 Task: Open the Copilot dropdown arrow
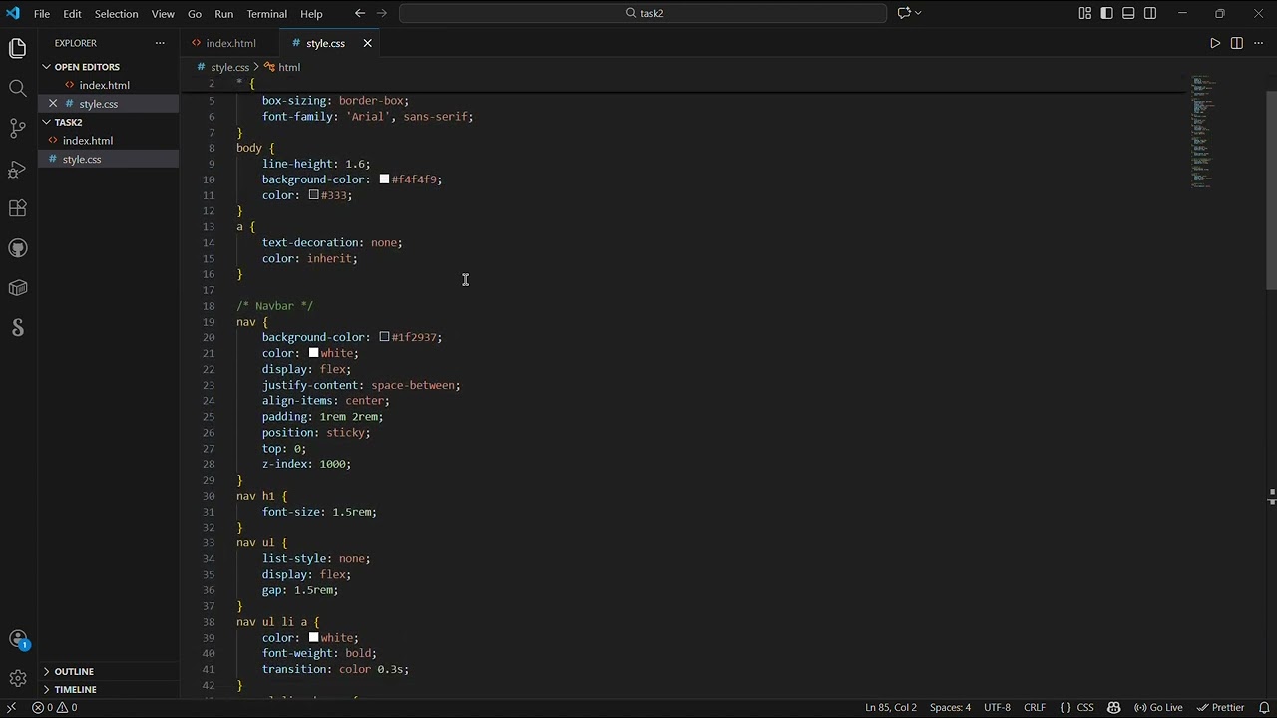(918, 13)
